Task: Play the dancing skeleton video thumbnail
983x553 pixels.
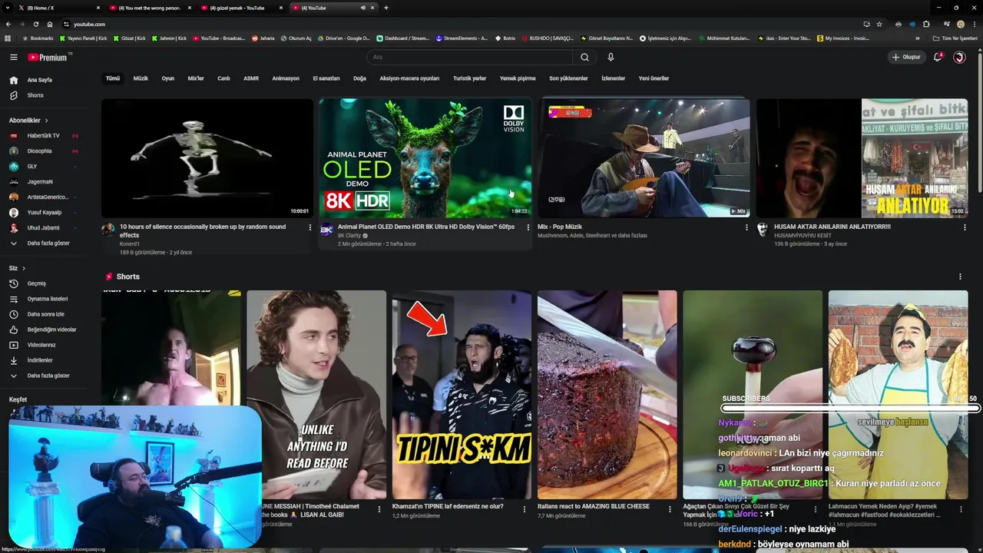Action: [x=207, y=158]
